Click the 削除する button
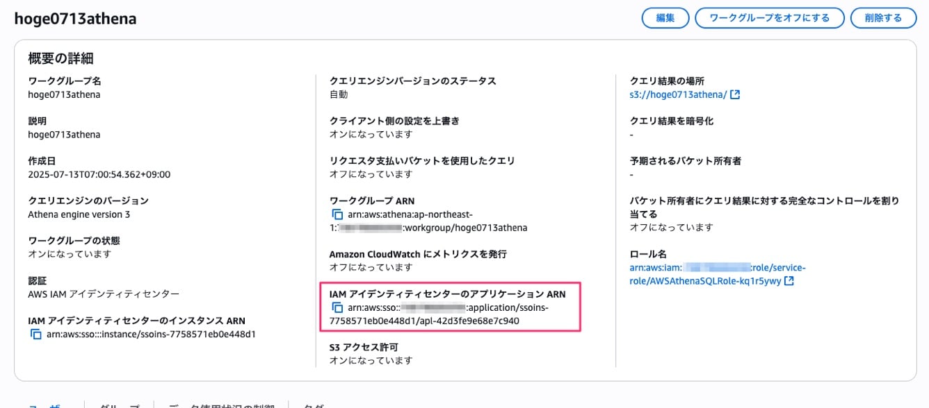 pos(884,18)
